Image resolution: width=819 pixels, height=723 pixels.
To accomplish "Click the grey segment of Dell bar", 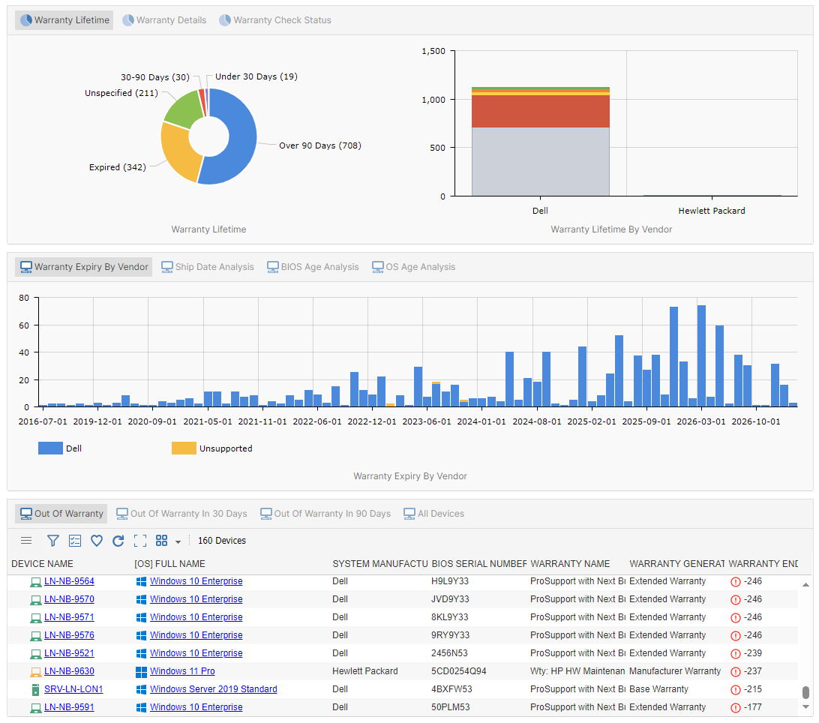I will [x=541, y=161].
